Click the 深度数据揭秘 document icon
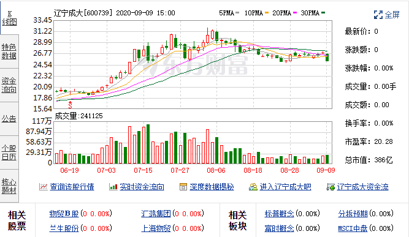Screen dimensions: 409x237 [x=183, y=187]
